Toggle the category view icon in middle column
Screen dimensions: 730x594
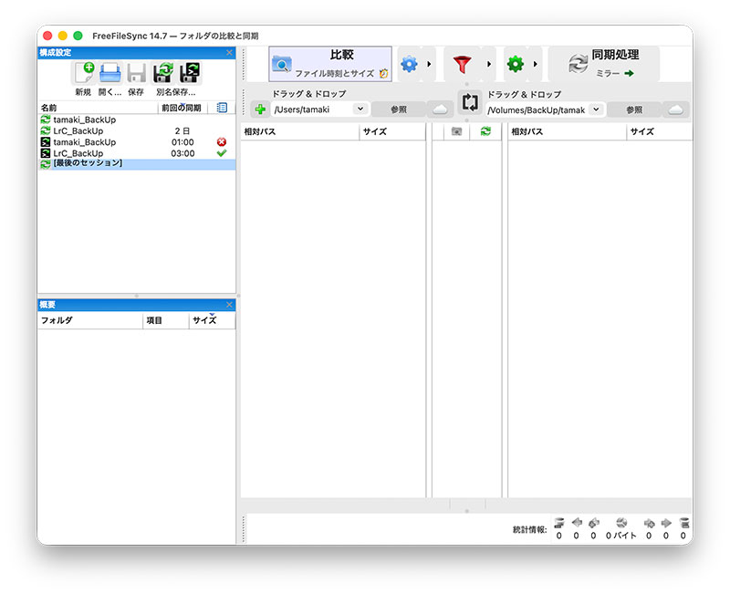[x=456, y=131]
